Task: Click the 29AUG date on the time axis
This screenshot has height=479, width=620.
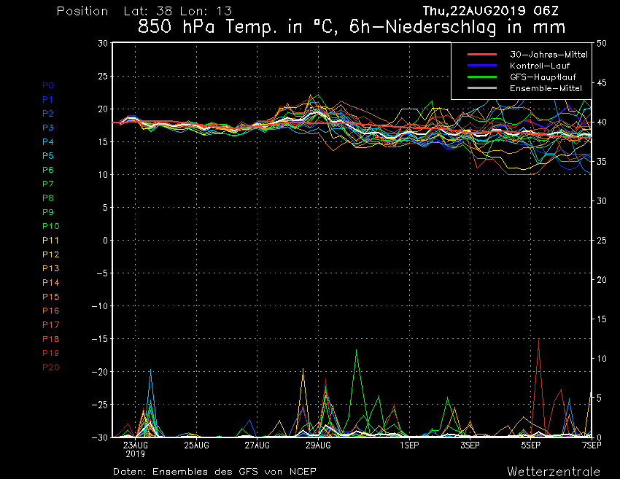Action: 318,445
